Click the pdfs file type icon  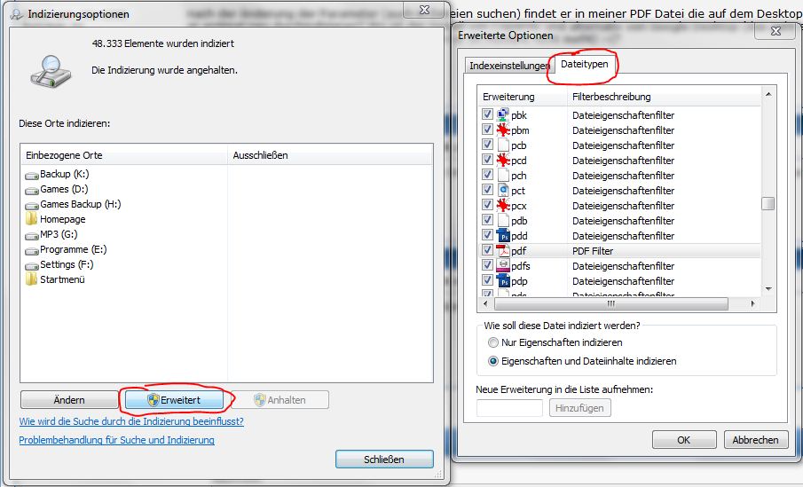[x=503, y=265]
